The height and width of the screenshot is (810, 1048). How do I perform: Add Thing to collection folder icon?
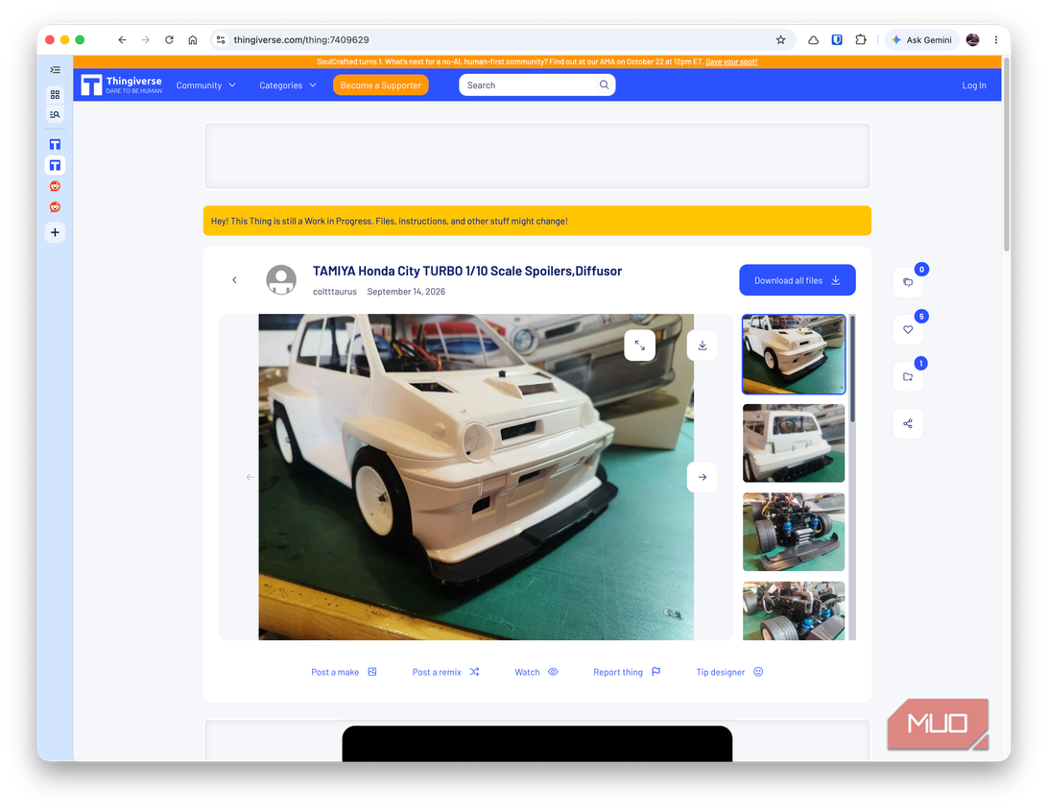908,377
